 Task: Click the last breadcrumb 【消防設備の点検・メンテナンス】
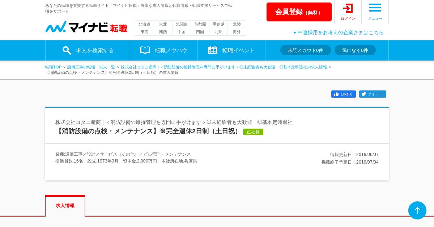(x=112, y=72)
